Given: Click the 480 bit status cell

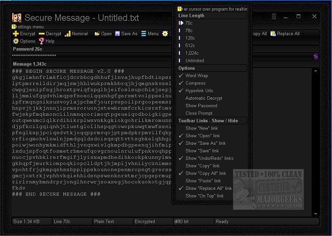Looking at the screenshot, I should click(194, 222).
